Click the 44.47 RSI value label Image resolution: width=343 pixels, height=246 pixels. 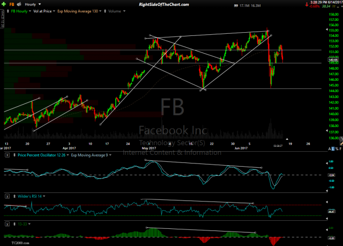pyautogui.click(x=331, y=212)
